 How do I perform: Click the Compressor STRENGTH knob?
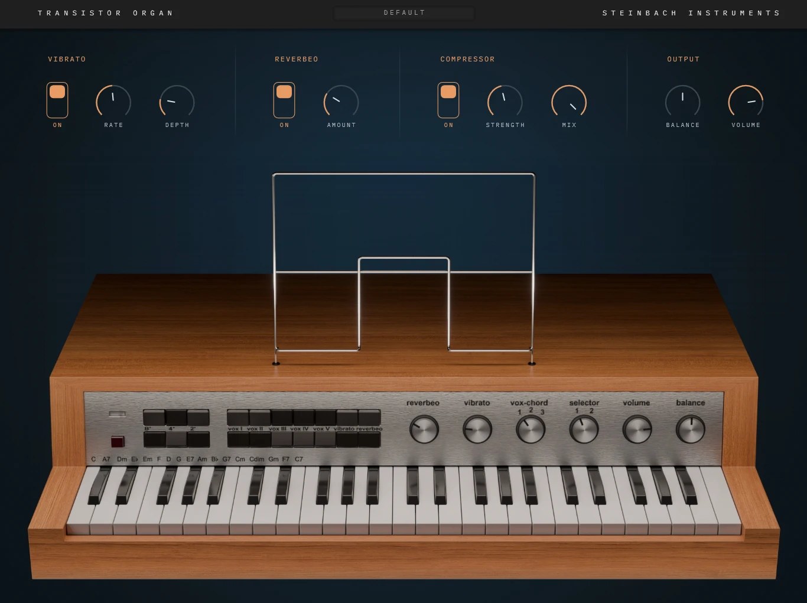click(505, 102)
